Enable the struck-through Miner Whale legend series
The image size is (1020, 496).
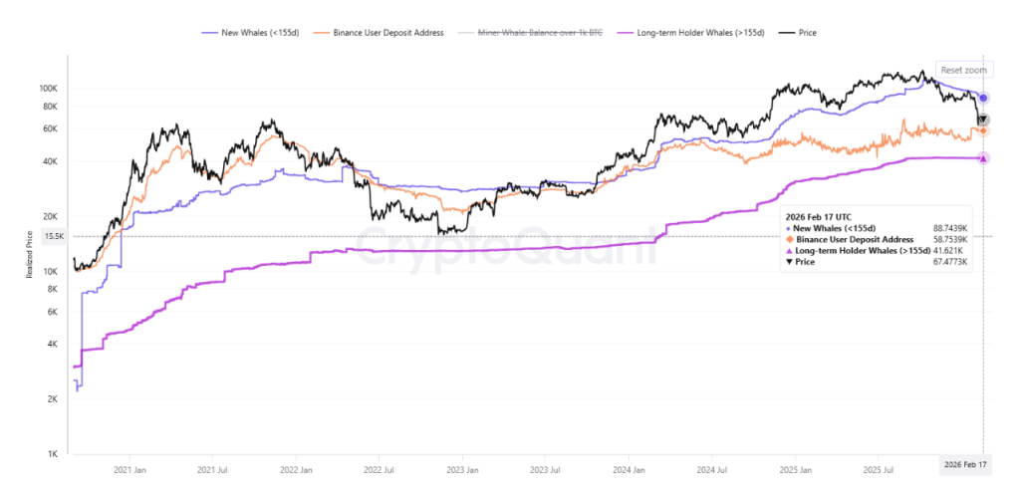pos(535,32)
